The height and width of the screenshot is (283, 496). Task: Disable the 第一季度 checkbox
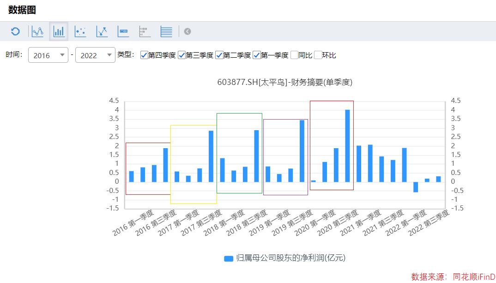pos(257,55)
